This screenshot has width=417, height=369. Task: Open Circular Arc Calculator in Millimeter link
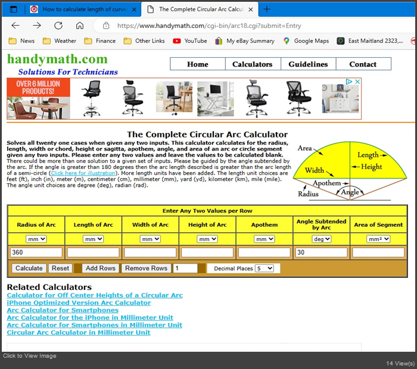[79, 332]
